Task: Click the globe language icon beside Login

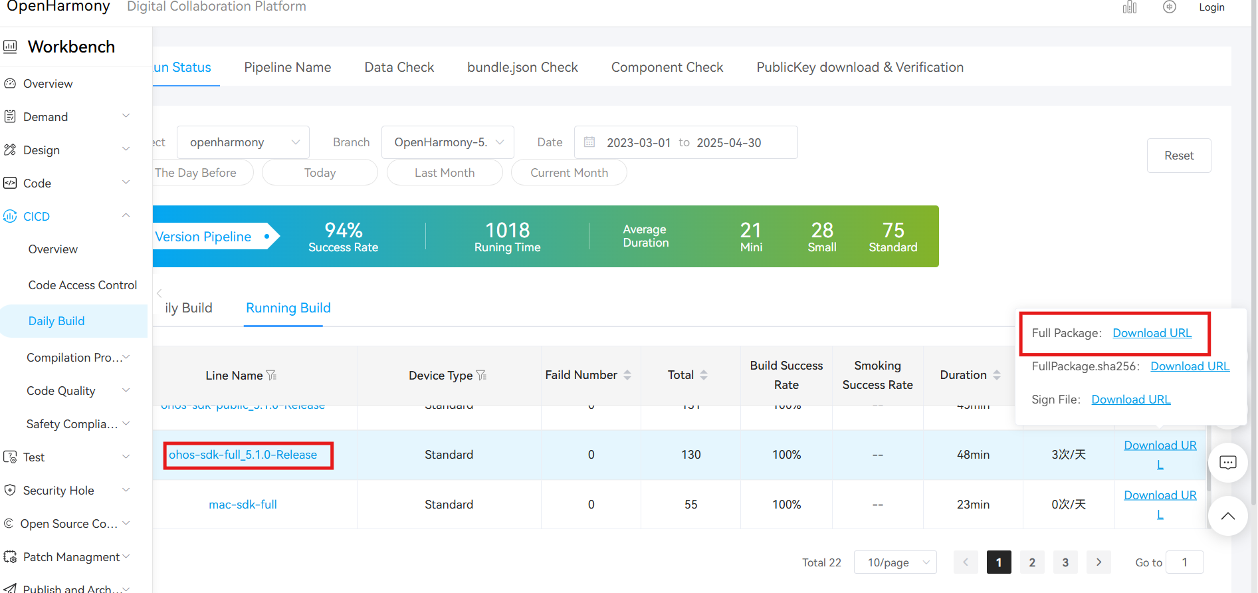Action: click(x=1170, y=7)
